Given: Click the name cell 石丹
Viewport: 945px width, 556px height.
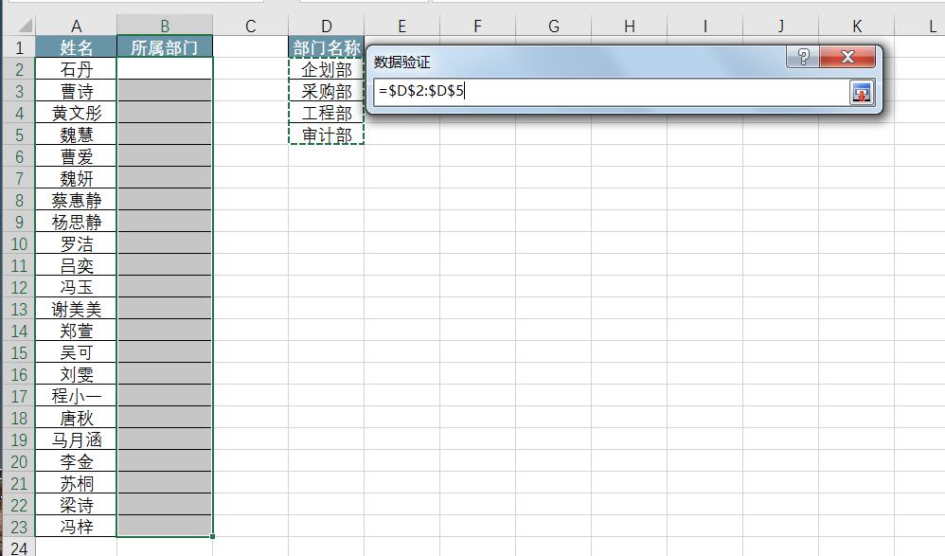Looking at the screenshot, I should point(76,69).
